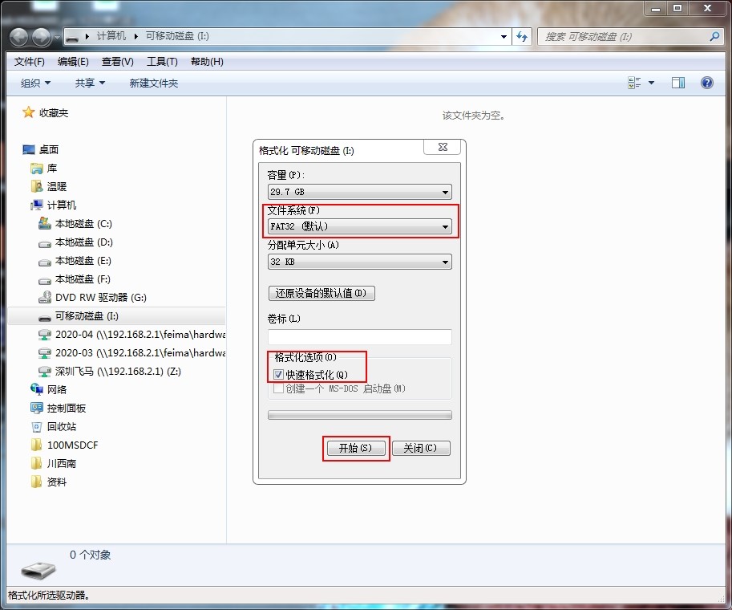Click the 100MSDCF folder icon

(37, 445)
